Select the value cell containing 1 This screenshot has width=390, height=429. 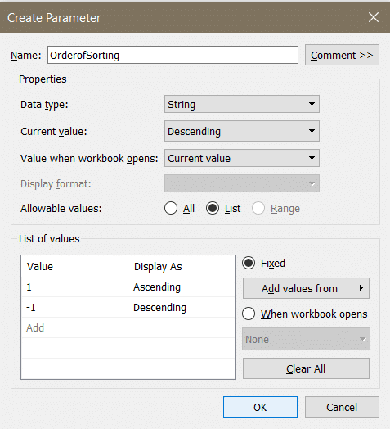click(x=74, y=287)
